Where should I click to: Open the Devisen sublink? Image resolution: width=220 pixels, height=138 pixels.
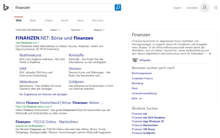click(75, 69)
